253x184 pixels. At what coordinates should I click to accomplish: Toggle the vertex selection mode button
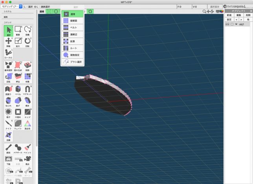49,11
